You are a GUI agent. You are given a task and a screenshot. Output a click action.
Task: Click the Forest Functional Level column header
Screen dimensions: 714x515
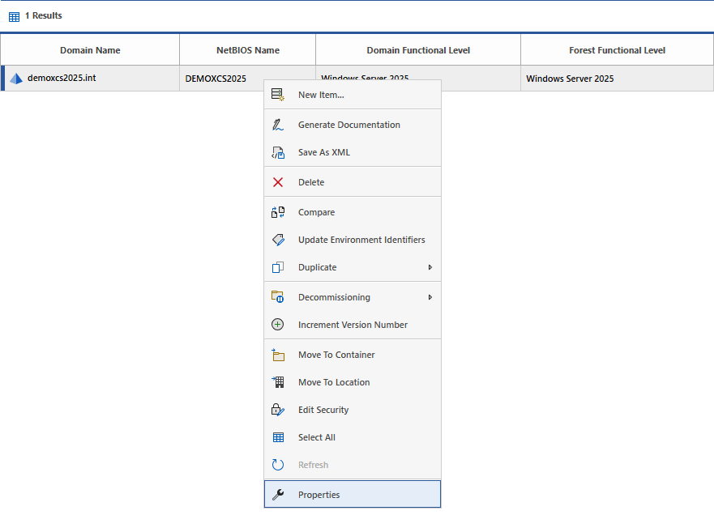pos(617,50)
